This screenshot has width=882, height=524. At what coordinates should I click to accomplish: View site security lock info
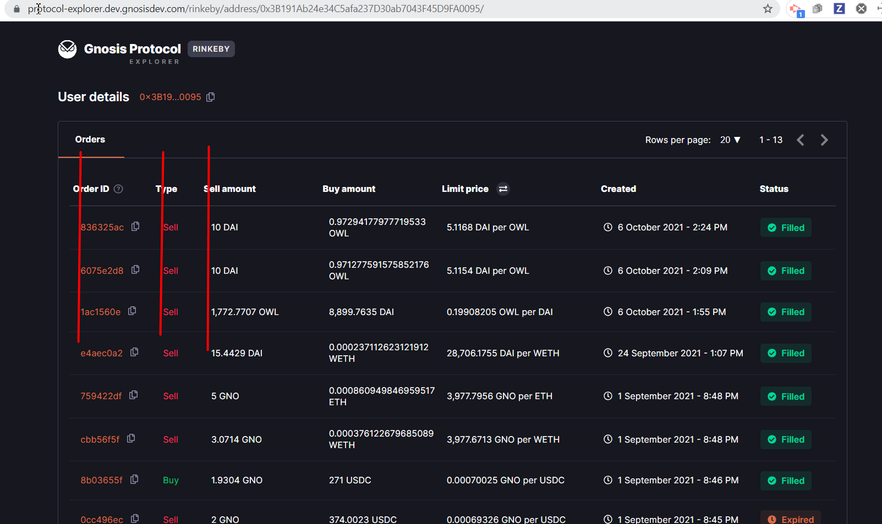pyautogui.click(x=17, y=9)
